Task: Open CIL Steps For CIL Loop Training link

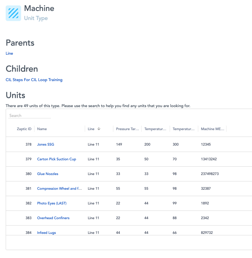Action: coord(34,80)
